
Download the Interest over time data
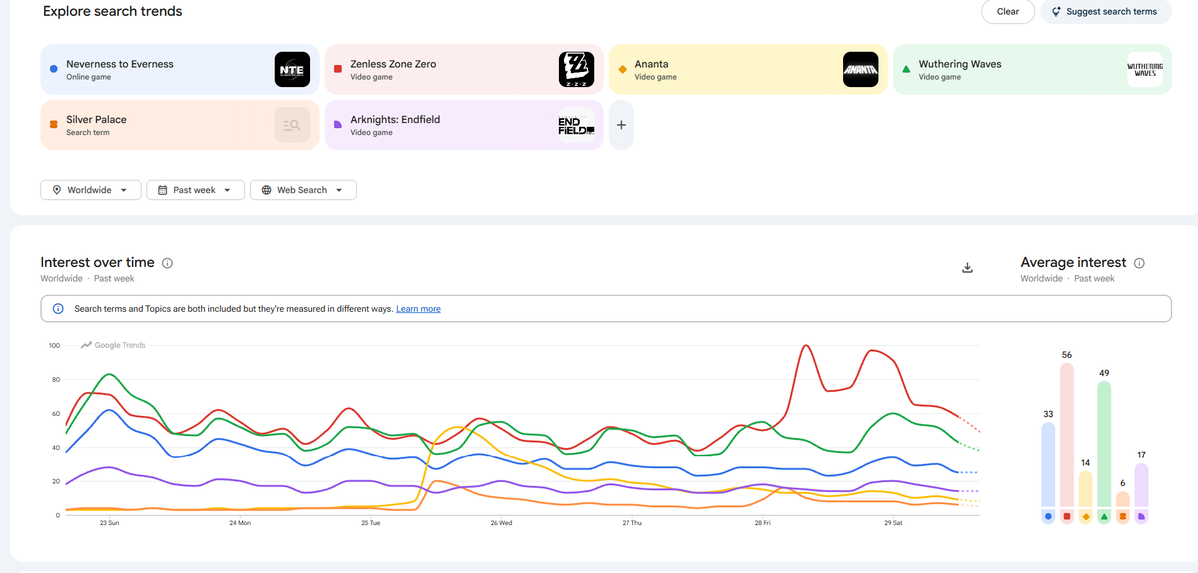tap(967, 268)
